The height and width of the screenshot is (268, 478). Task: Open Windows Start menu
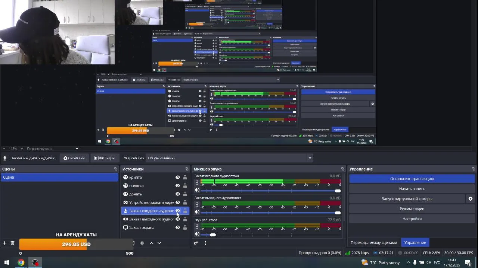tap(6, 263)
